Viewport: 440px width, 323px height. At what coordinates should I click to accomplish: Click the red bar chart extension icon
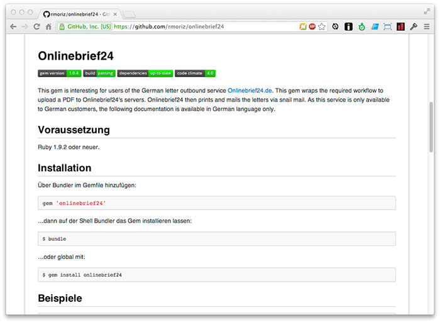coord(400,27)
